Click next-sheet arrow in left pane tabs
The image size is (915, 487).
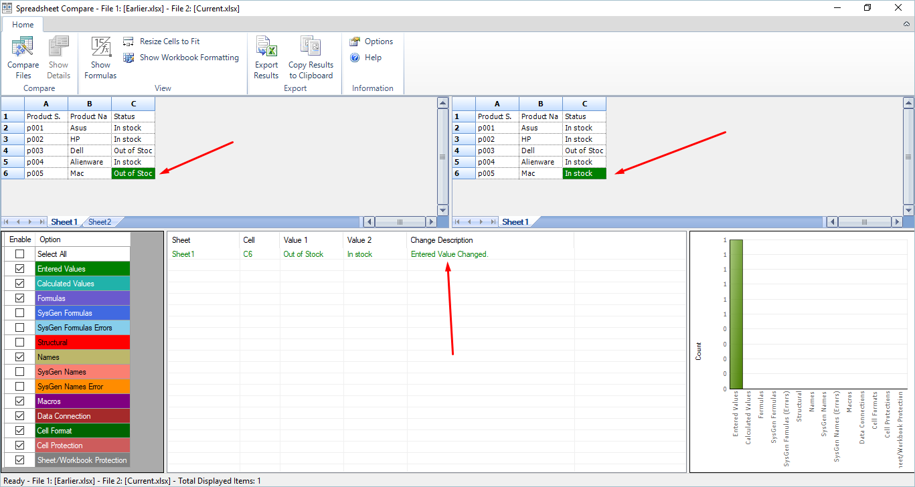coord(30,222)
